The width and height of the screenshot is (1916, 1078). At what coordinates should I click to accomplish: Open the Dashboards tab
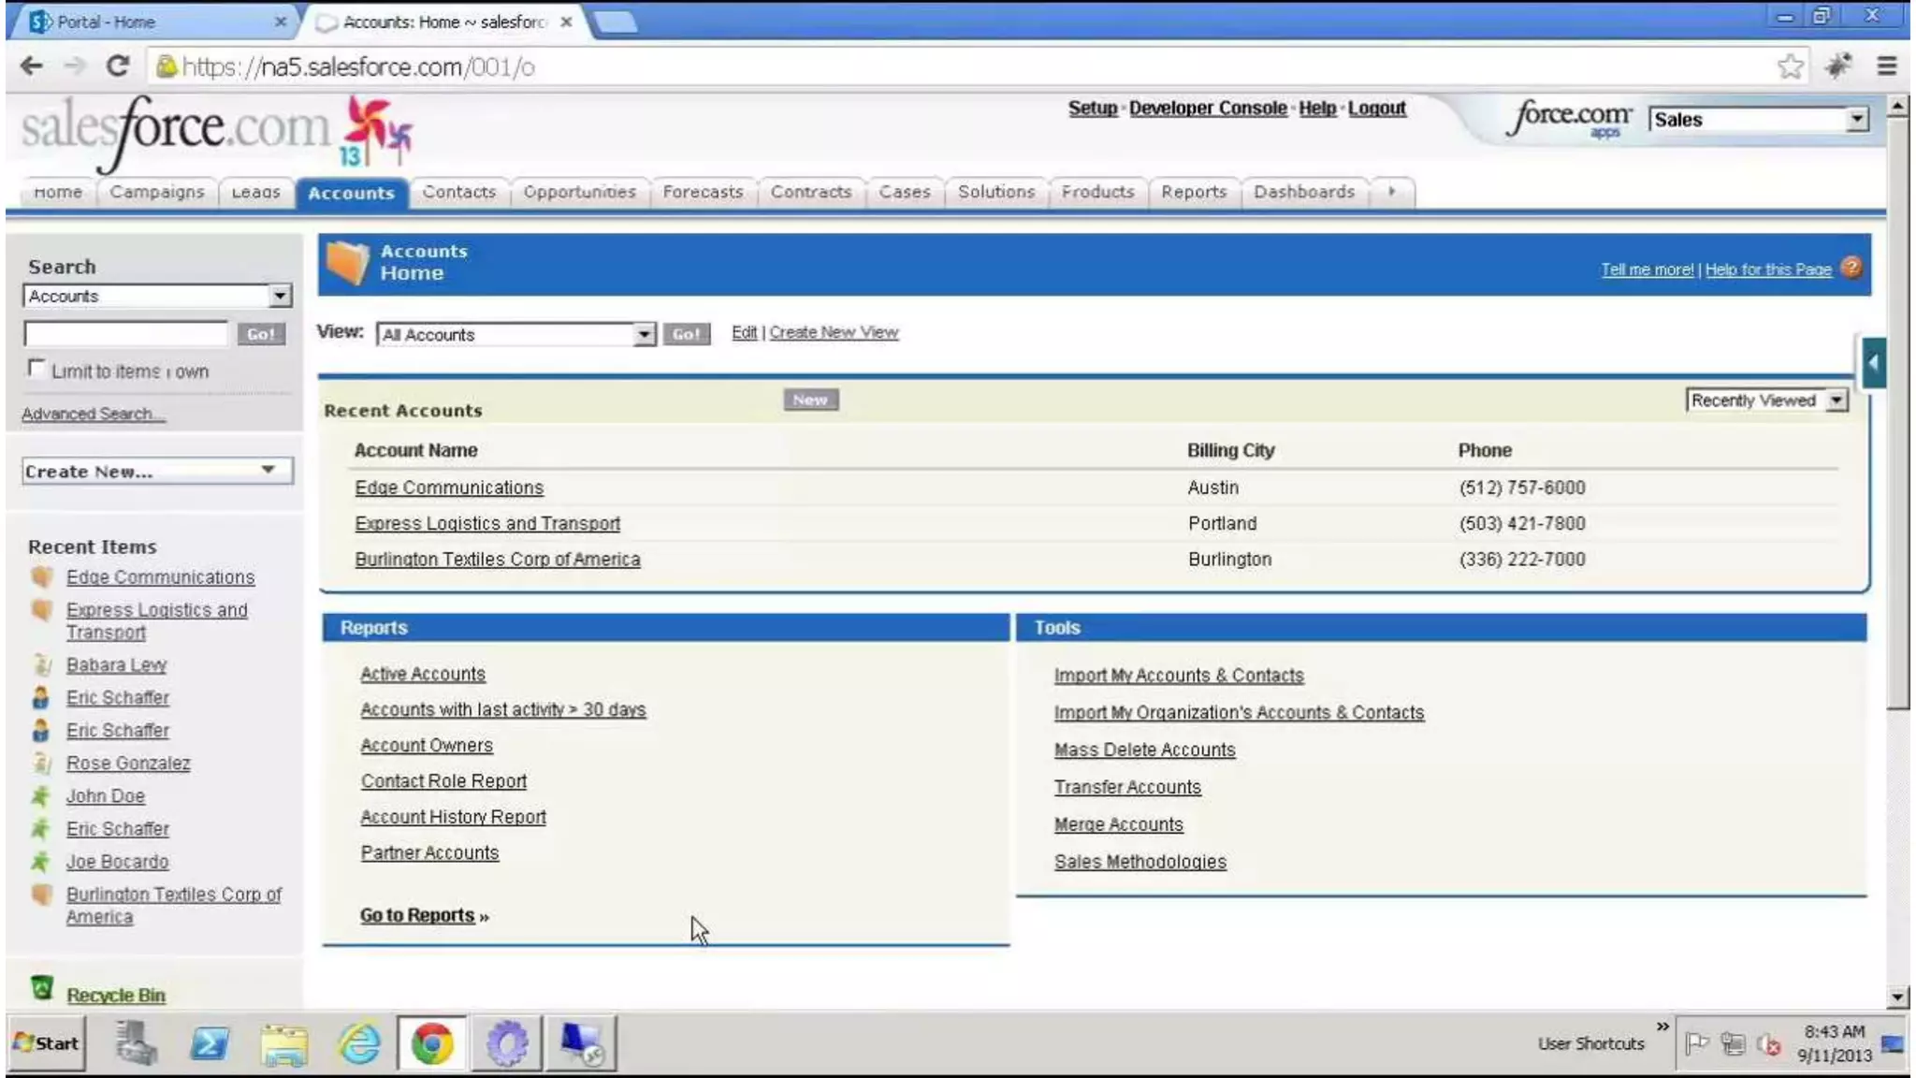click(x=1303, y=192)
